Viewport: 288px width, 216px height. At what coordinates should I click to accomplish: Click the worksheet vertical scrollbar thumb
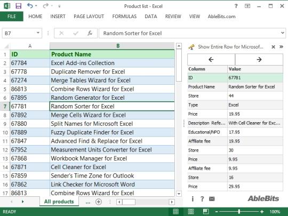pos(179,65)
